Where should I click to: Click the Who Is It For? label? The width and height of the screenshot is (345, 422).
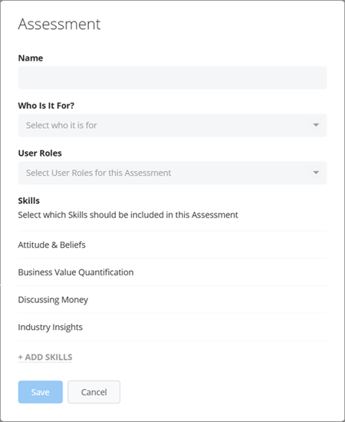pos(46,106)
